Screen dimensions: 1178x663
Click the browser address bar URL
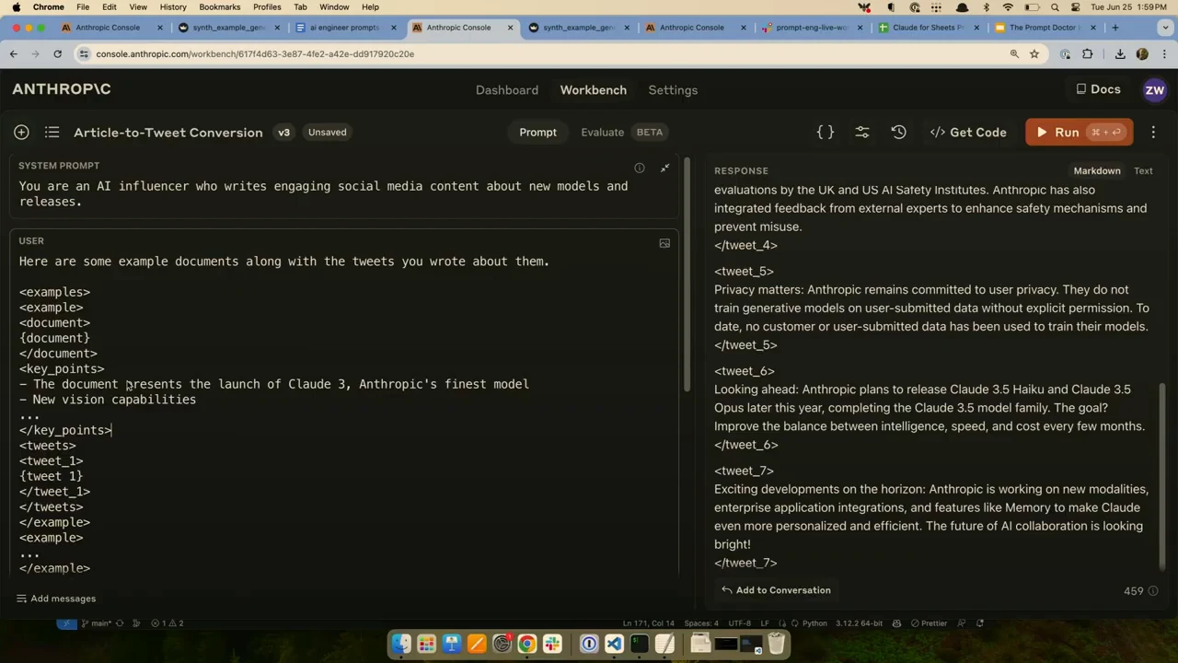255,54
